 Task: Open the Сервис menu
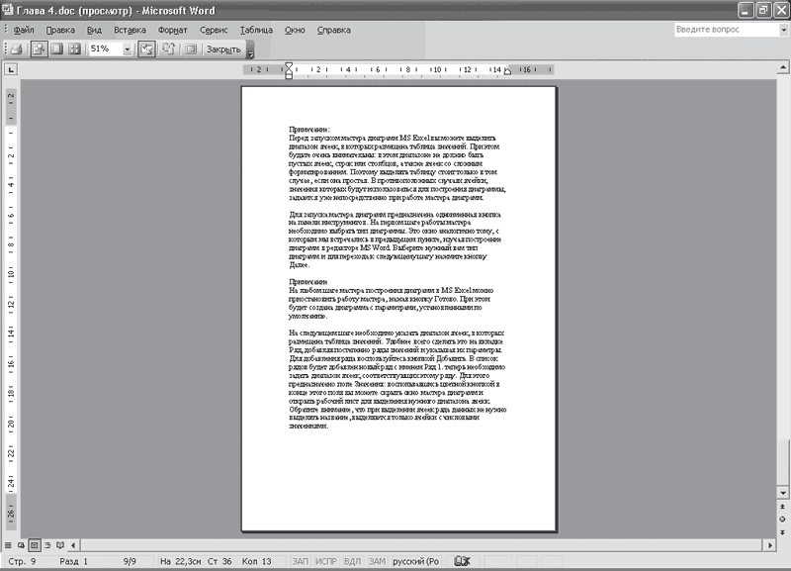pos(214,30)
